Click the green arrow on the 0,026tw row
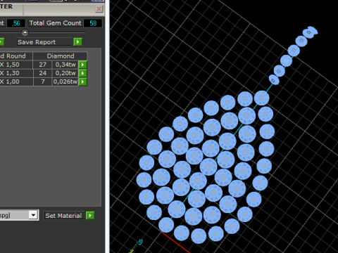Viewport: 338px width, 253px height. (x=82, y=82)
